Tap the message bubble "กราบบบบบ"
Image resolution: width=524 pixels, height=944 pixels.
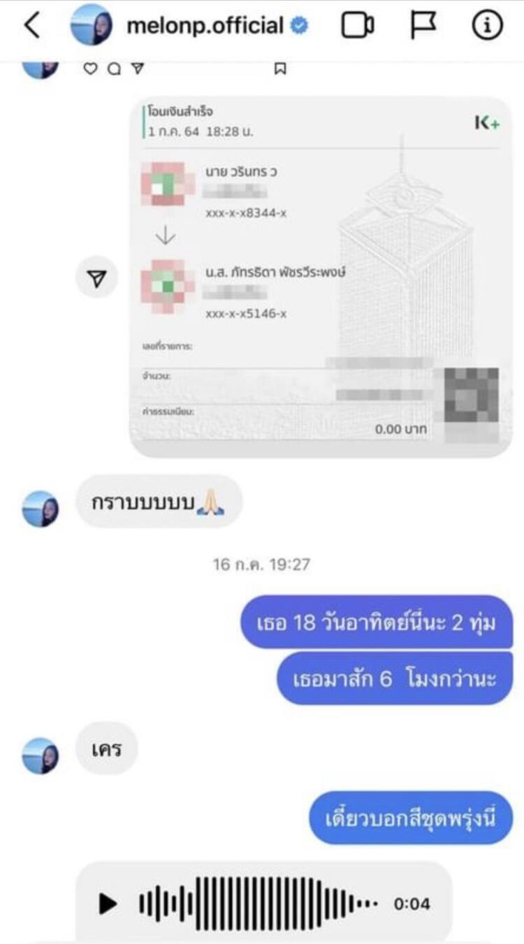(x=159, y=502)
